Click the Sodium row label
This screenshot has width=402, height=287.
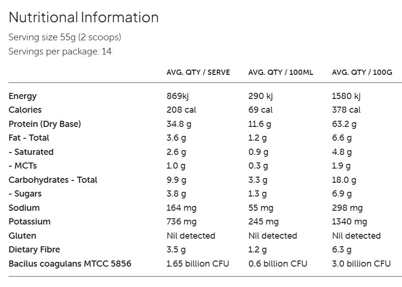click(24, 208)
